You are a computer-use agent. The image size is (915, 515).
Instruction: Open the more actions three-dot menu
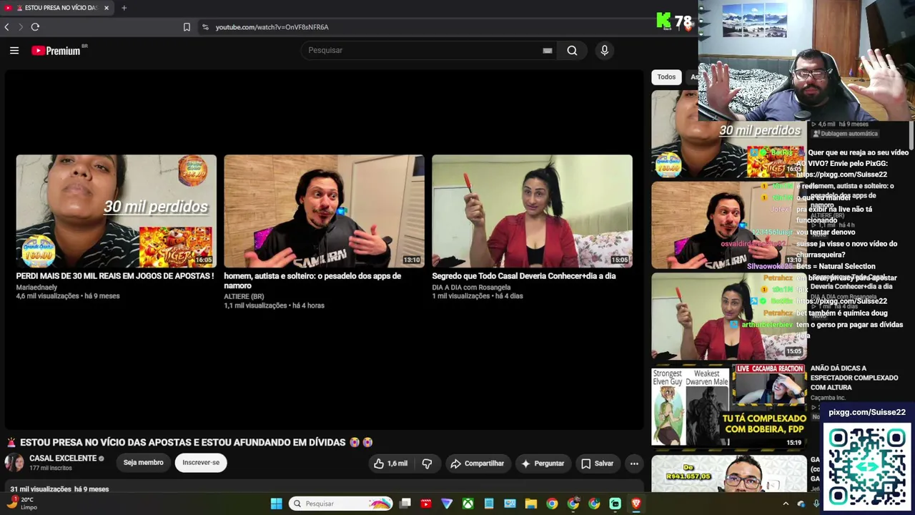coord(634,463)
